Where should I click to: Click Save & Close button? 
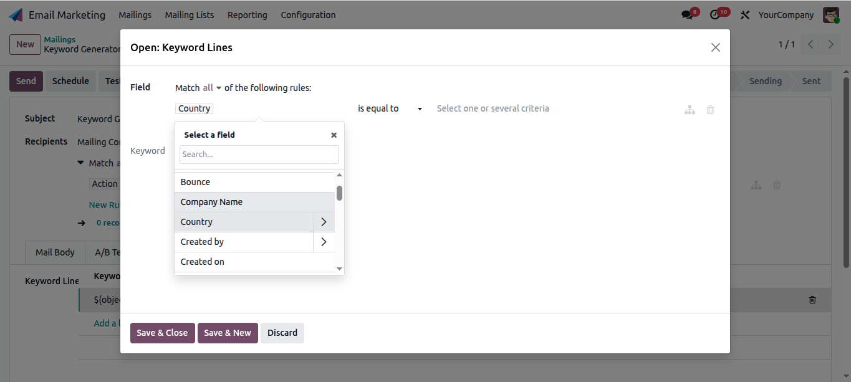[x=163, y=333]
